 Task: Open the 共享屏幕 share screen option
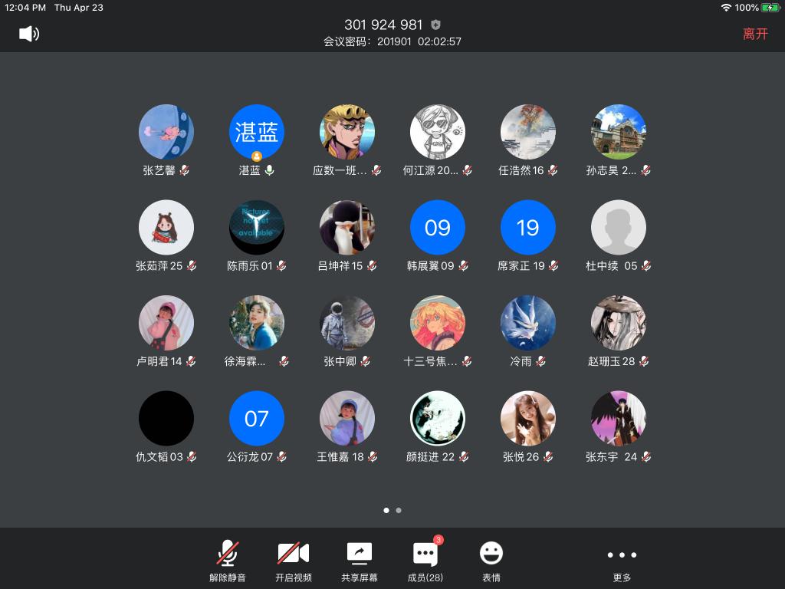pyautogui.click(x=359, y=561)
